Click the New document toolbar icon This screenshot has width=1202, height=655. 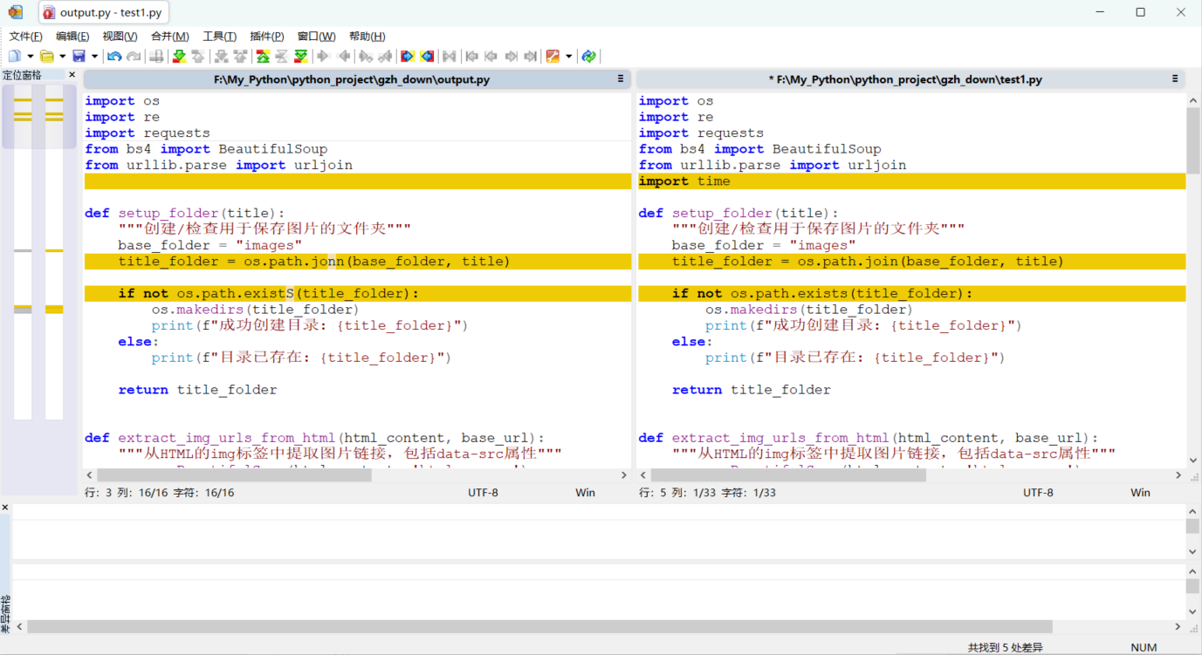15,57
